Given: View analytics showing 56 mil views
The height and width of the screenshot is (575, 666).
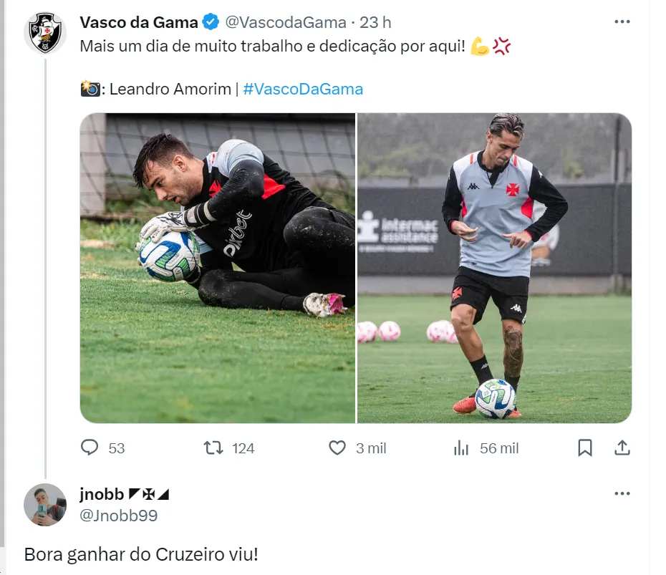Looking at the screenshot, I should click(486, 448).
